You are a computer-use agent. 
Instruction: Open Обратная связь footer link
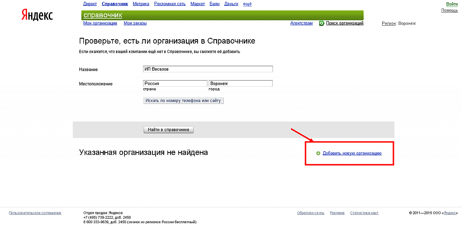[x=310, y=213]
